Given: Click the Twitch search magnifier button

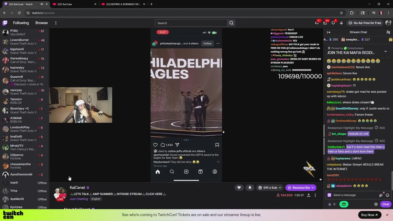Looking at the screenshot, I should [x=232, y=23].
